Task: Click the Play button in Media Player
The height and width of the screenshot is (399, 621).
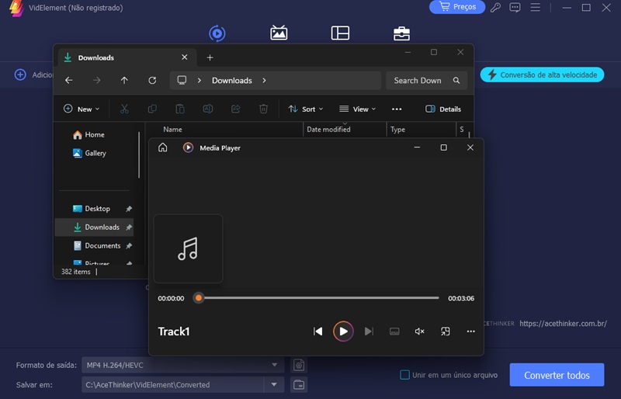Action: (343, 331)
